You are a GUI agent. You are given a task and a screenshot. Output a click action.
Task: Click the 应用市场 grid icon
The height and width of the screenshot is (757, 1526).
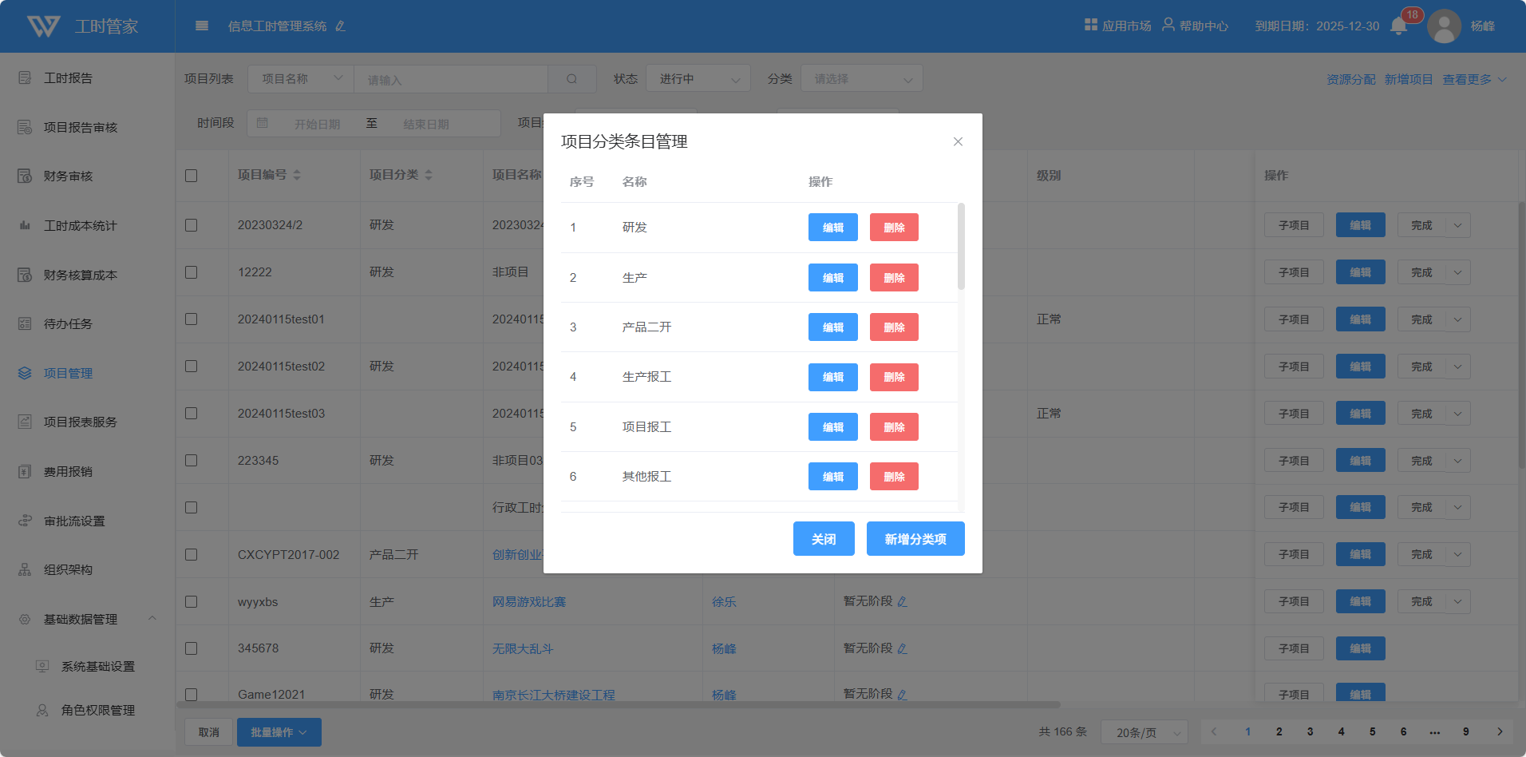click(x=1090, y=26)
